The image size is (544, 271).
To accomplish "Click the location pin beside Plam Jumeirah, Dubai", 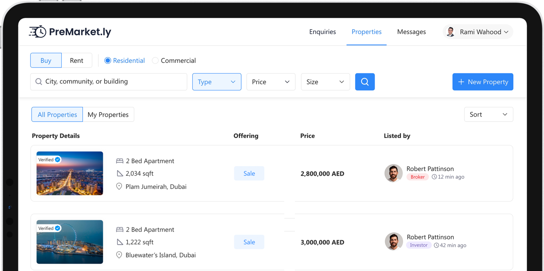I will click(x=119, y=187).
